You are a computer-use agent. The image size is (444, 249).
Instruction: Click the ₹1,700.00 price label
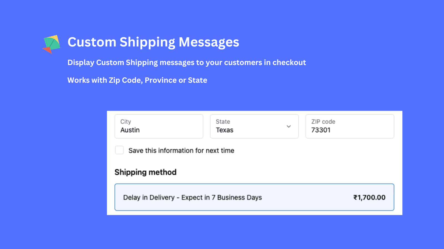(369, 197)
